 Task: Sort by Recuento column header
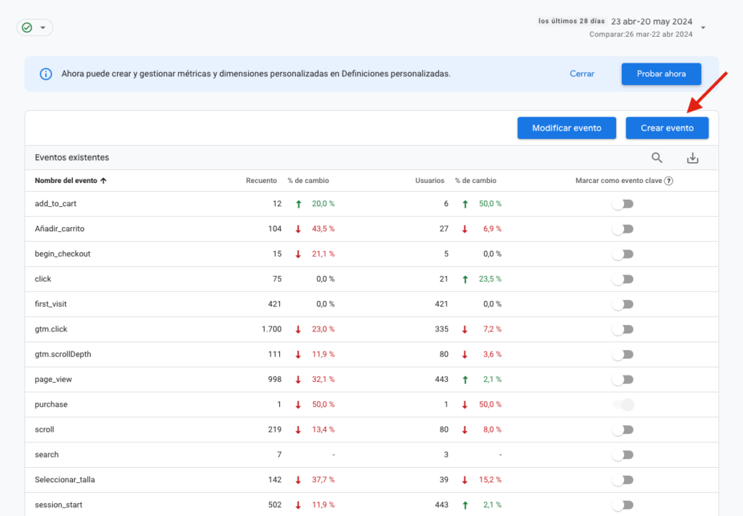261,181
